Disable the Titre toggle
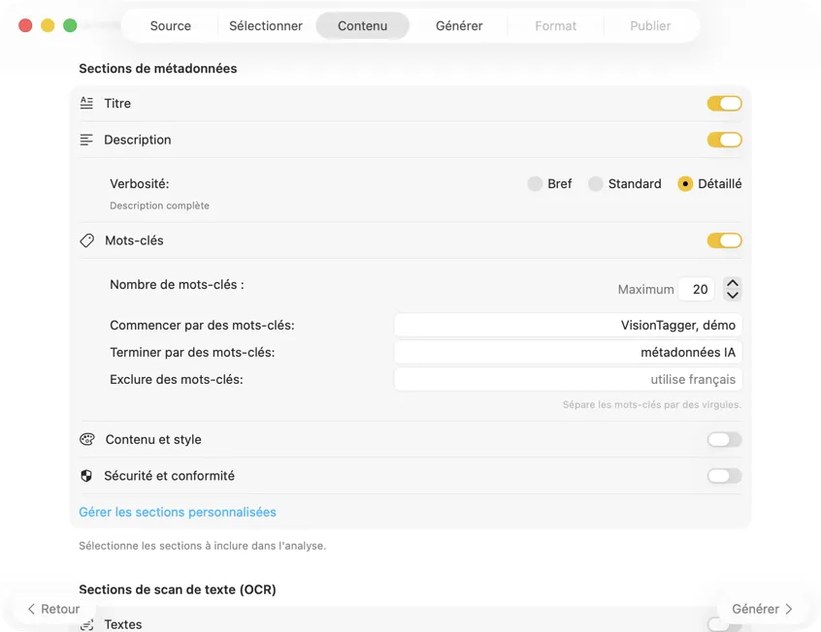Viewport: 821px width, 632px height. 725,103
